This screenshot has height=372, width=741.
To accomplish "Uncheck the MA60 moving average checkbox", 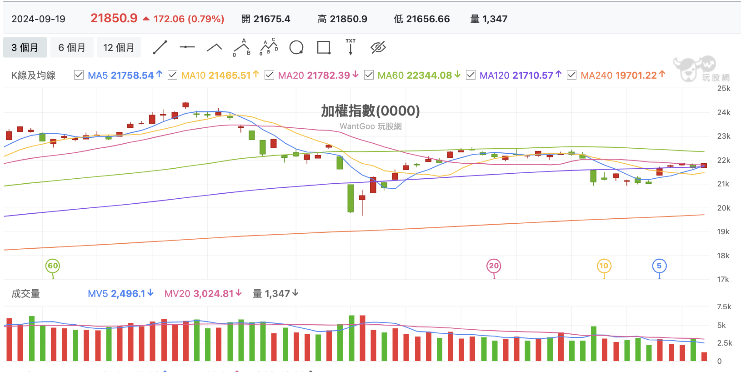I will coord(369,75).
